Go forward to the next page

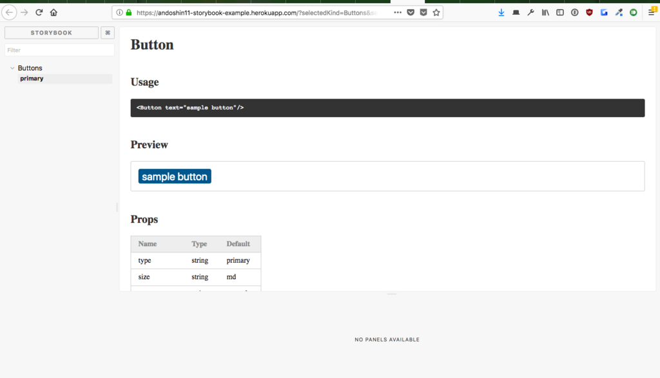click(x=24, y=13)
